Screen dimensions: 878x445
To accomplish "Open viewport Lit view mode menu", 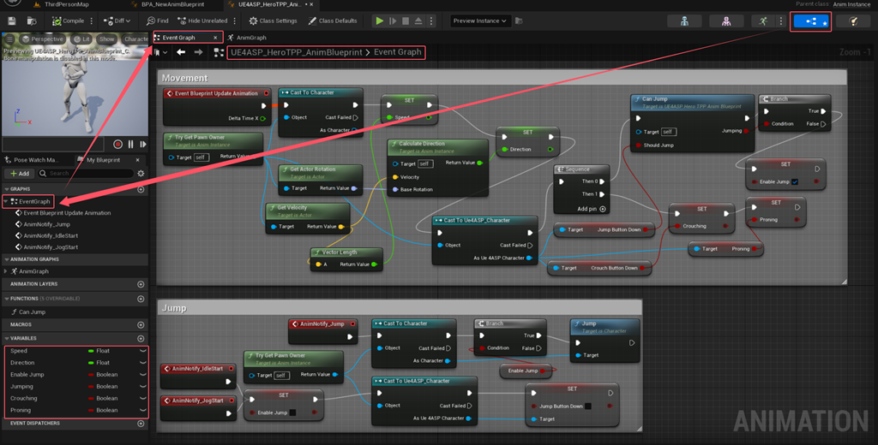I will tap(81, 39).
